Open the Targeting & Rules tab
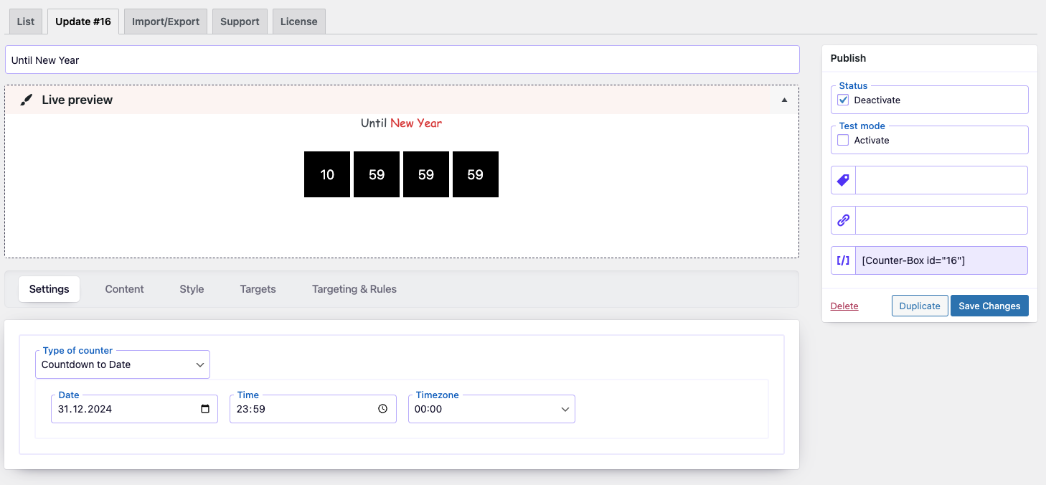 point(354,289)
